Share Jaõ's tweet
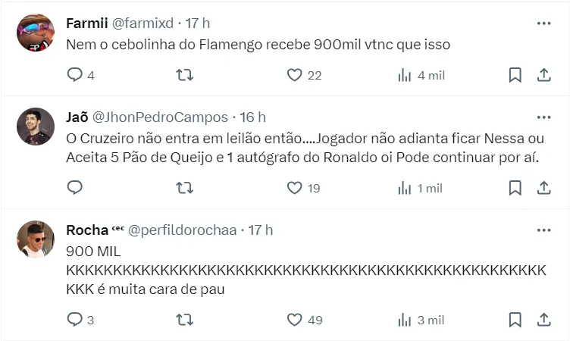Image resolution: width=570 pixels, height=341 pixels. 543,187
